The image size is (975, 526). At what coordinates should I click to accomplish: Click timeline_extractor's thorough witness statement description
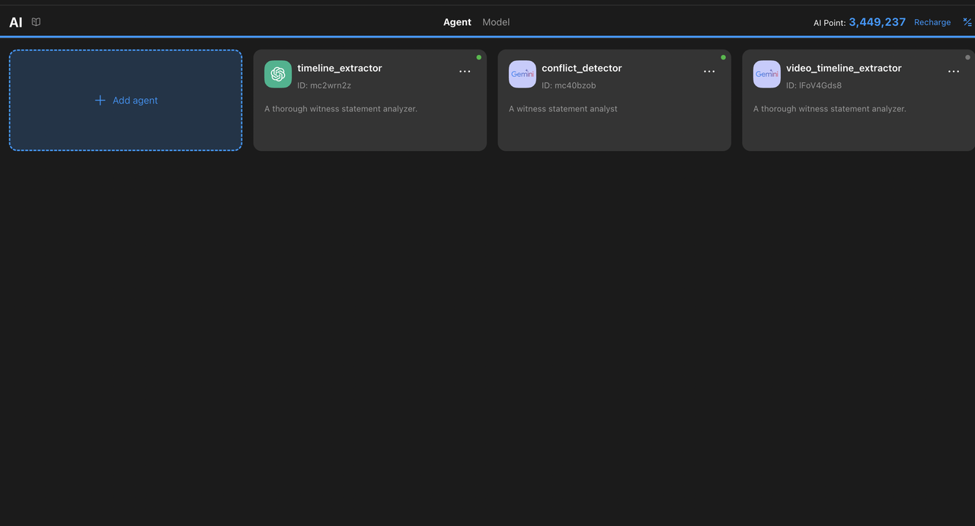coord(340,109)
